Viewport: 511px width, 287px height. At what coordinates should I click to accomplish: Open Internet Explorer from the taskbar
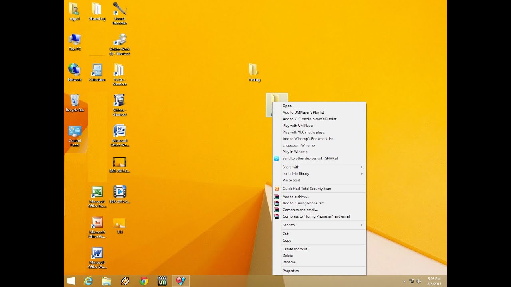pos(88,281)
